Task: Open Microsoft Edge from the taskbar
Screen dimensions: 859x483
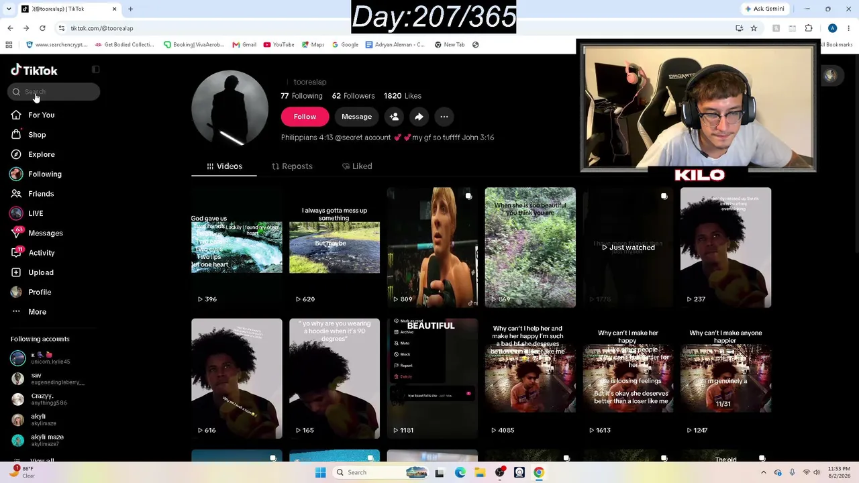Action: (460, 472)
